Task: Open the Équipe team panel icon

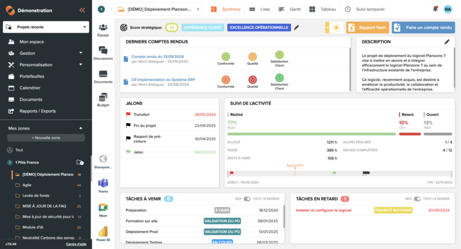Action: 103,28
